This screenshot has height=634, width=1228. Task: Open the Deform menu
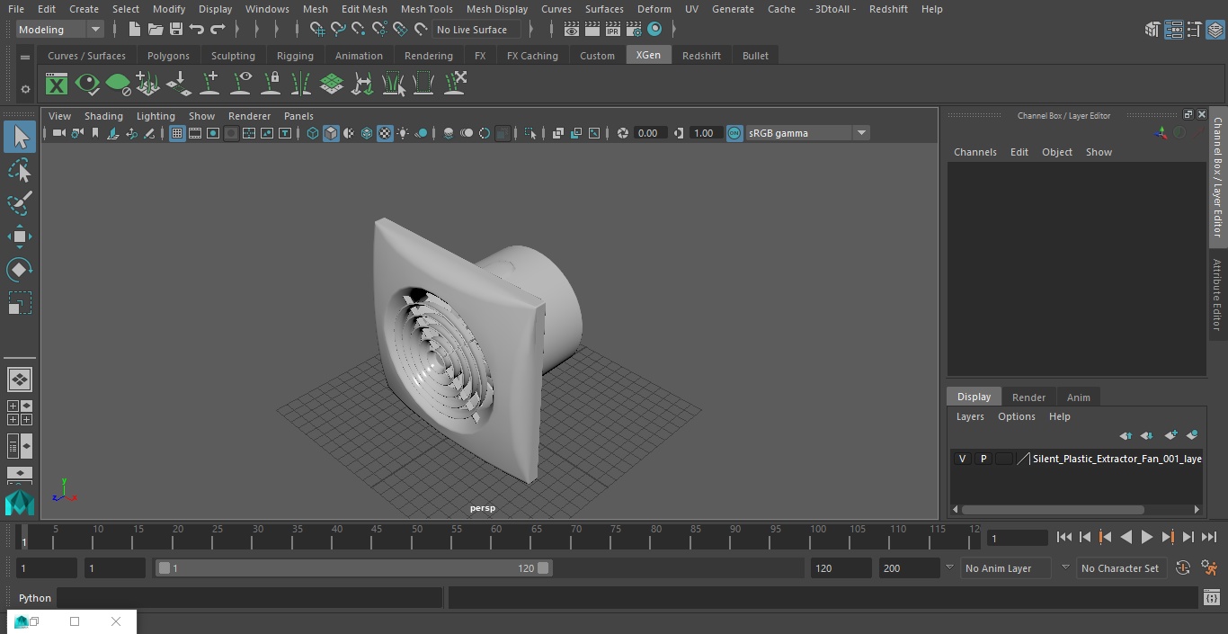[654, 9]
